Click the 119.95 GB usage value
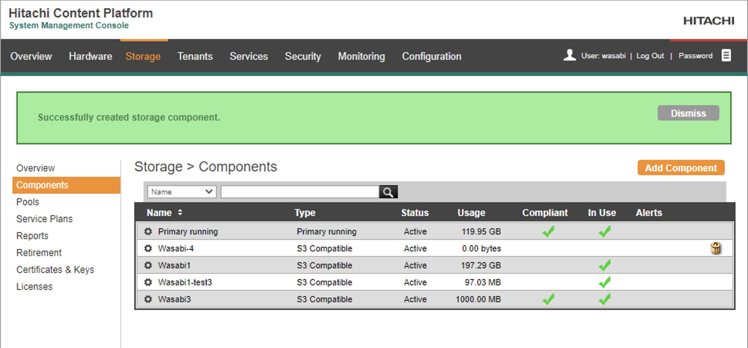 click(481, 231)
